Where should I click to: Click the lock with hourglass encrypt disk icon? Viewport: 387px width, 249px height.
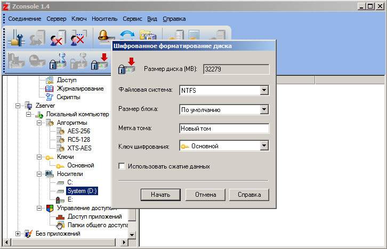pyautogui.click(x=58, y=60)
